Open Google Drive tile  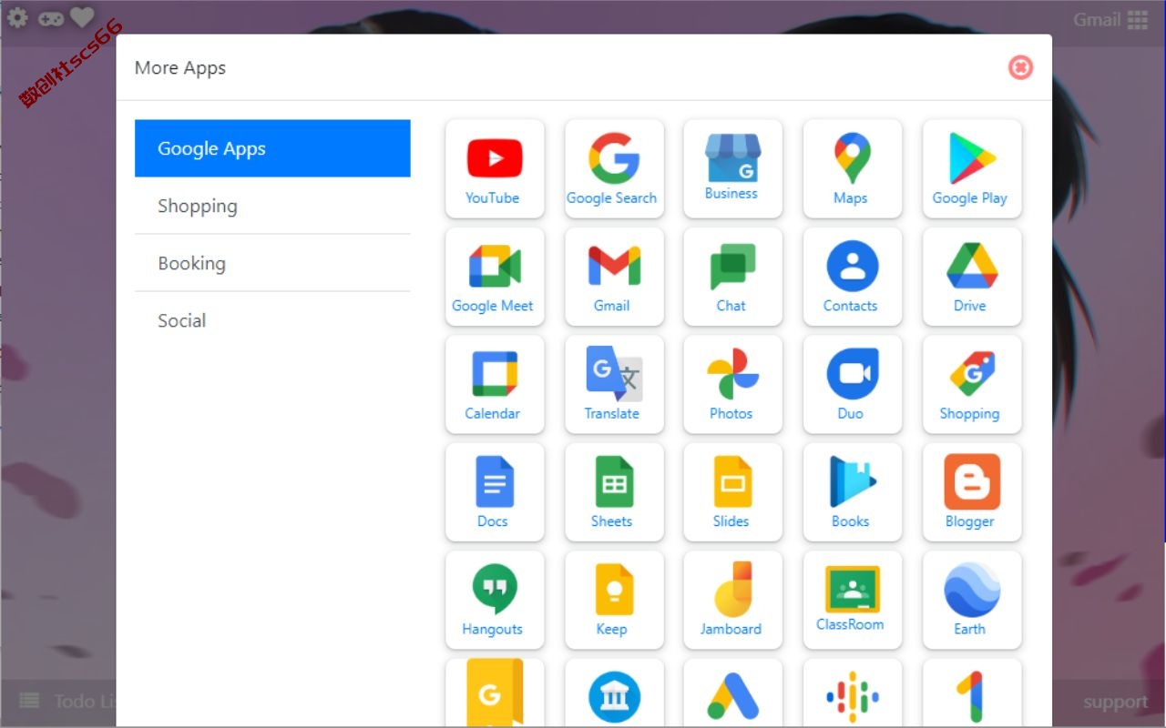[972, 277]
